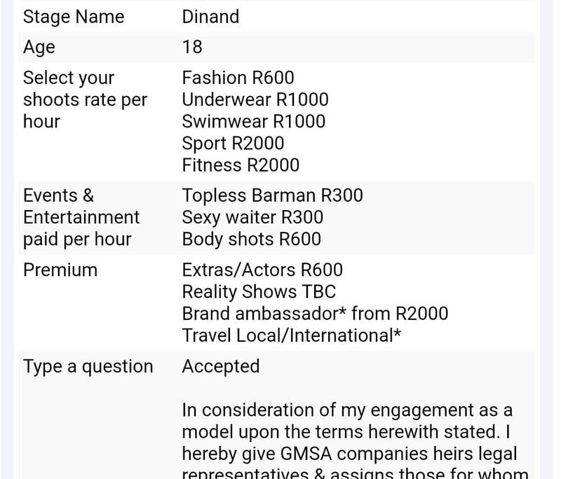Image resolution: width=561 pixels, height=479 pixels.
Task: Select the Sport R2000 entry
Action: (x=233, y=144)
